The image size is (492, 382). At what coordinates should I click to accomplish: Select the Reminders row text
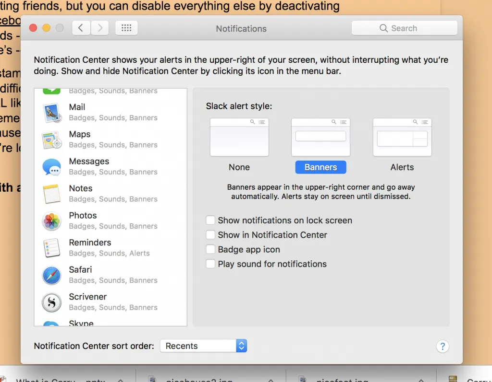coord(90,243)
